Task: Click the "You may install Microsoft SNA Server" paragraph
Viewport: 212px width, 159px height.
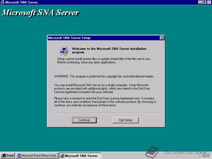Action: tap(102, 89)
